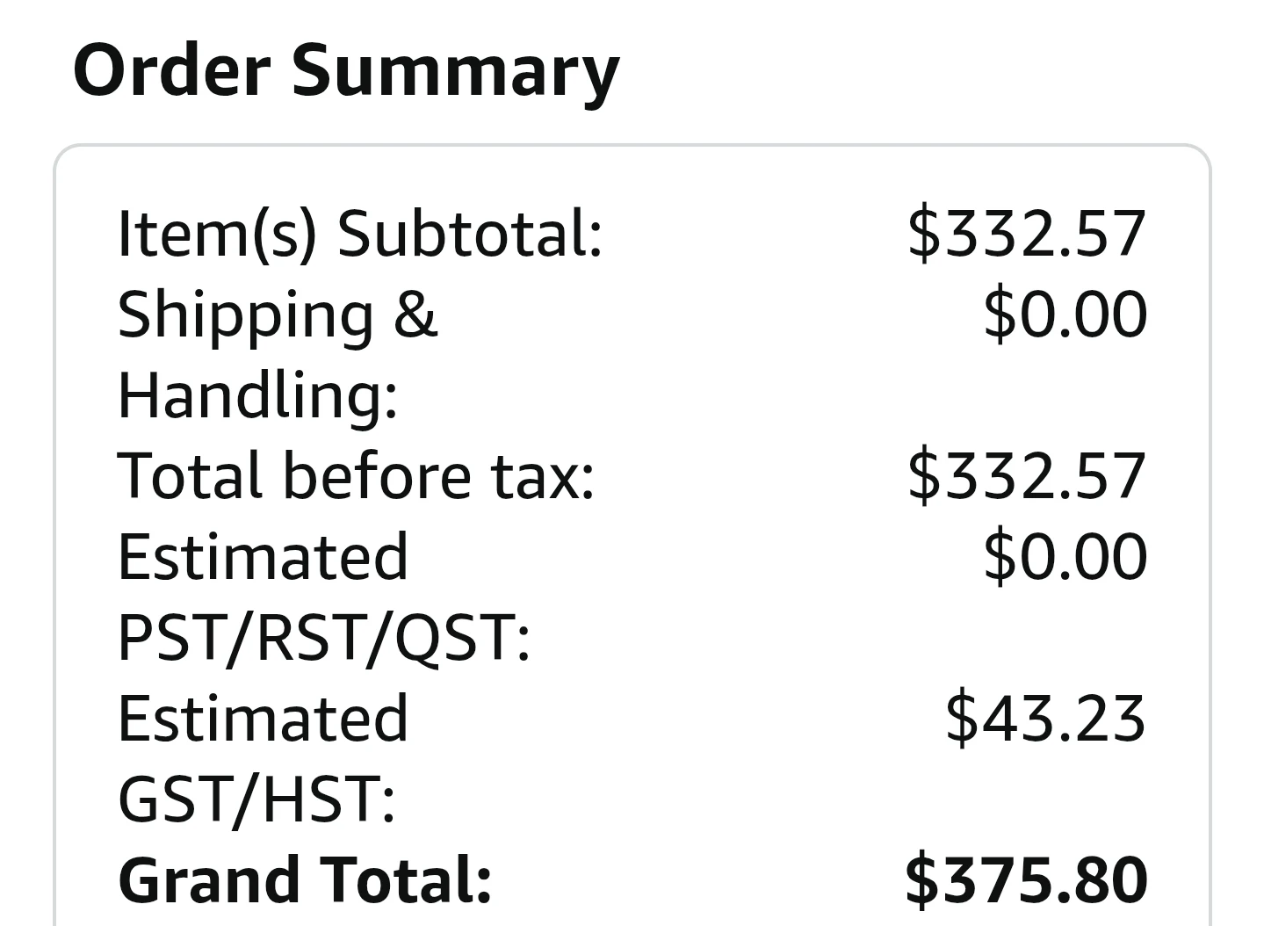Click the word "Subtotal:" in first row

[470, 234]
